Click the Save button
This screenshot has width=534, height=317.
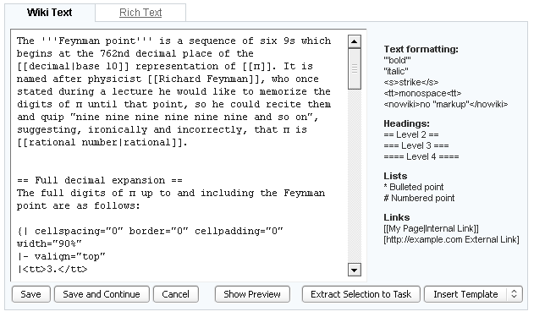(x=31, y=294)
